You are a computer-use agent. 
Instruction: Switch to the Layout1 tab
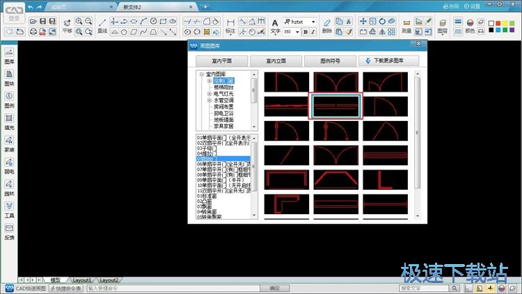click(82, 279)
